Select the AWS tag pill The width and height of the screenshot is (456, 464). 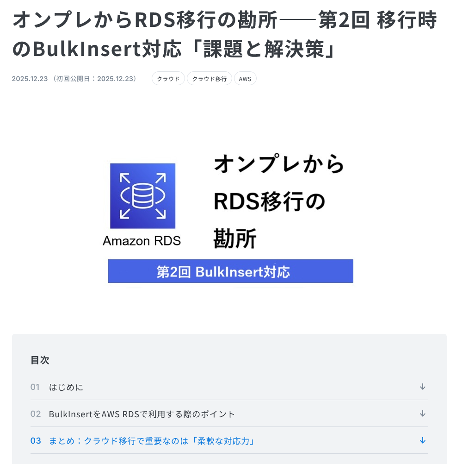(245, 79)
